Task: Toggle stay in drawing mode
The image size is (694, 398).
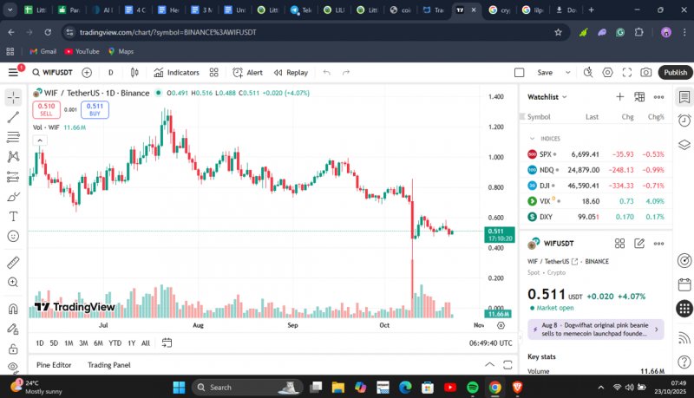Action: click(x=13, y=329)
